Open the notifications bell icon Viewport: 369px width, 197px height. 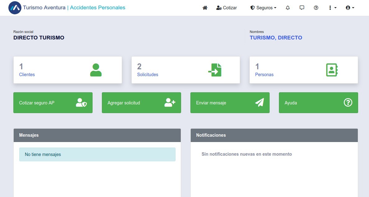[x=288, y=8]
